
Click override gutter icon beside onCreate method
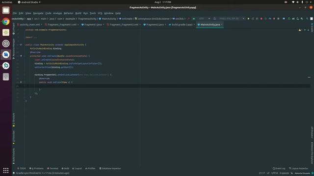pos(21,56)
